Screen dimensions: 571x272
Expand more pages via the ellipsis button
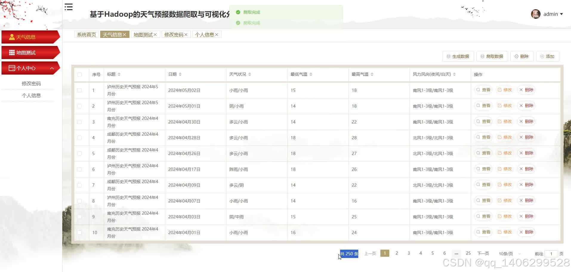pos(456,254)
